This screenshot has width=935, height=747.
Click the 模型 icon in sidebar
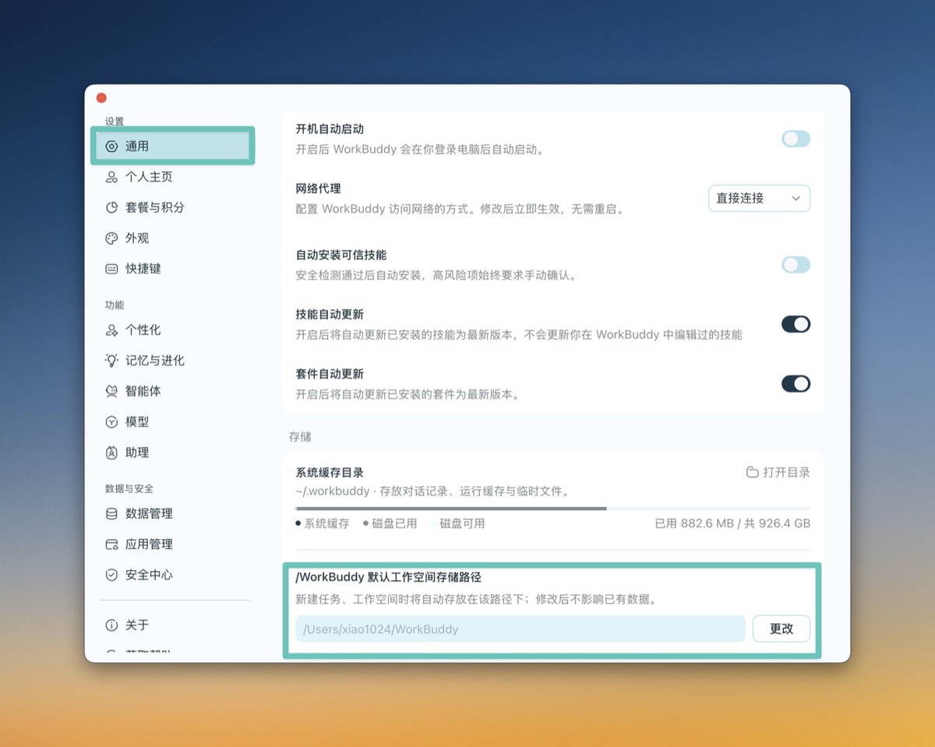click(111, 422)
